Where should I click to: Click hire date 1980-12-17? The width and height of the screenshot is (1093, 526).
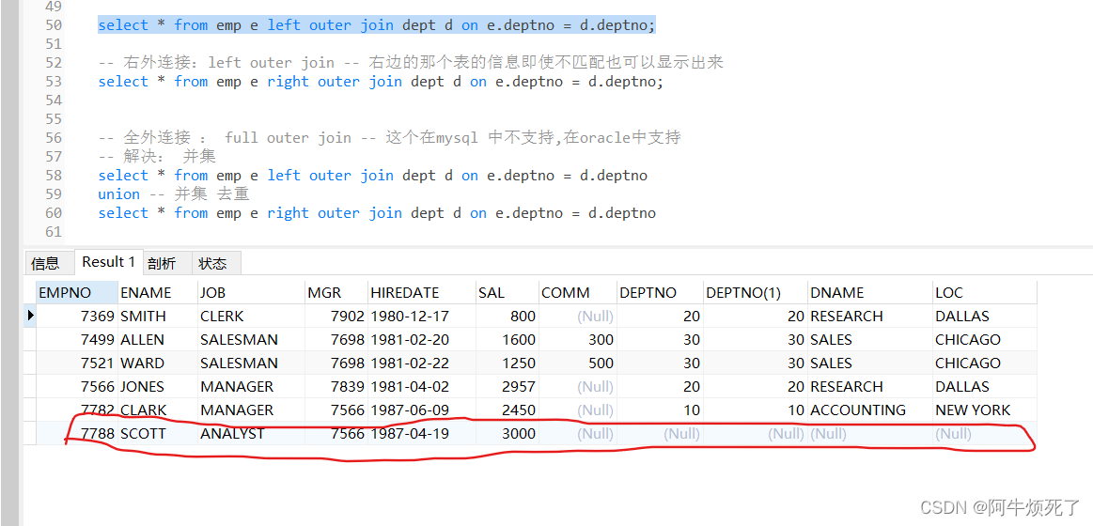[422, 317]
